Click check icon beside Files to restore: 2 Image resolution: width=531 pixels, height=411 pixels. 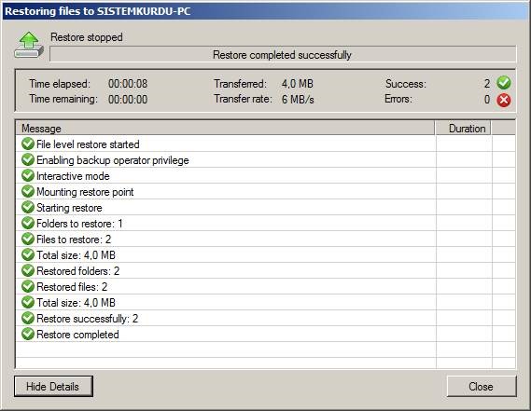[x=28, y=239]
